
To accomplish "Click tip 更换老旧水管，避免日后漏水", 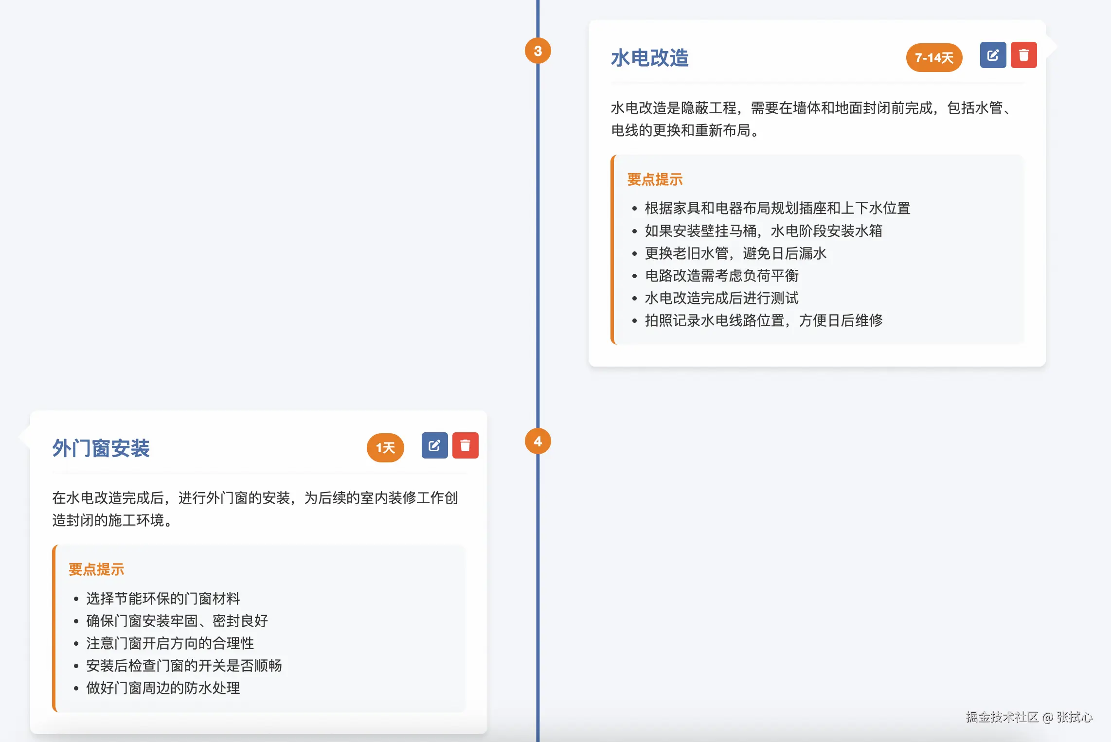I will (x=735, y=253).
